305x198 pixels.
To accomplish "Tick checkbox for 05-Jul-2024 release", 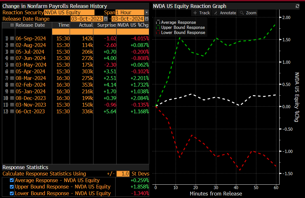I will click(x=12, y=52).
